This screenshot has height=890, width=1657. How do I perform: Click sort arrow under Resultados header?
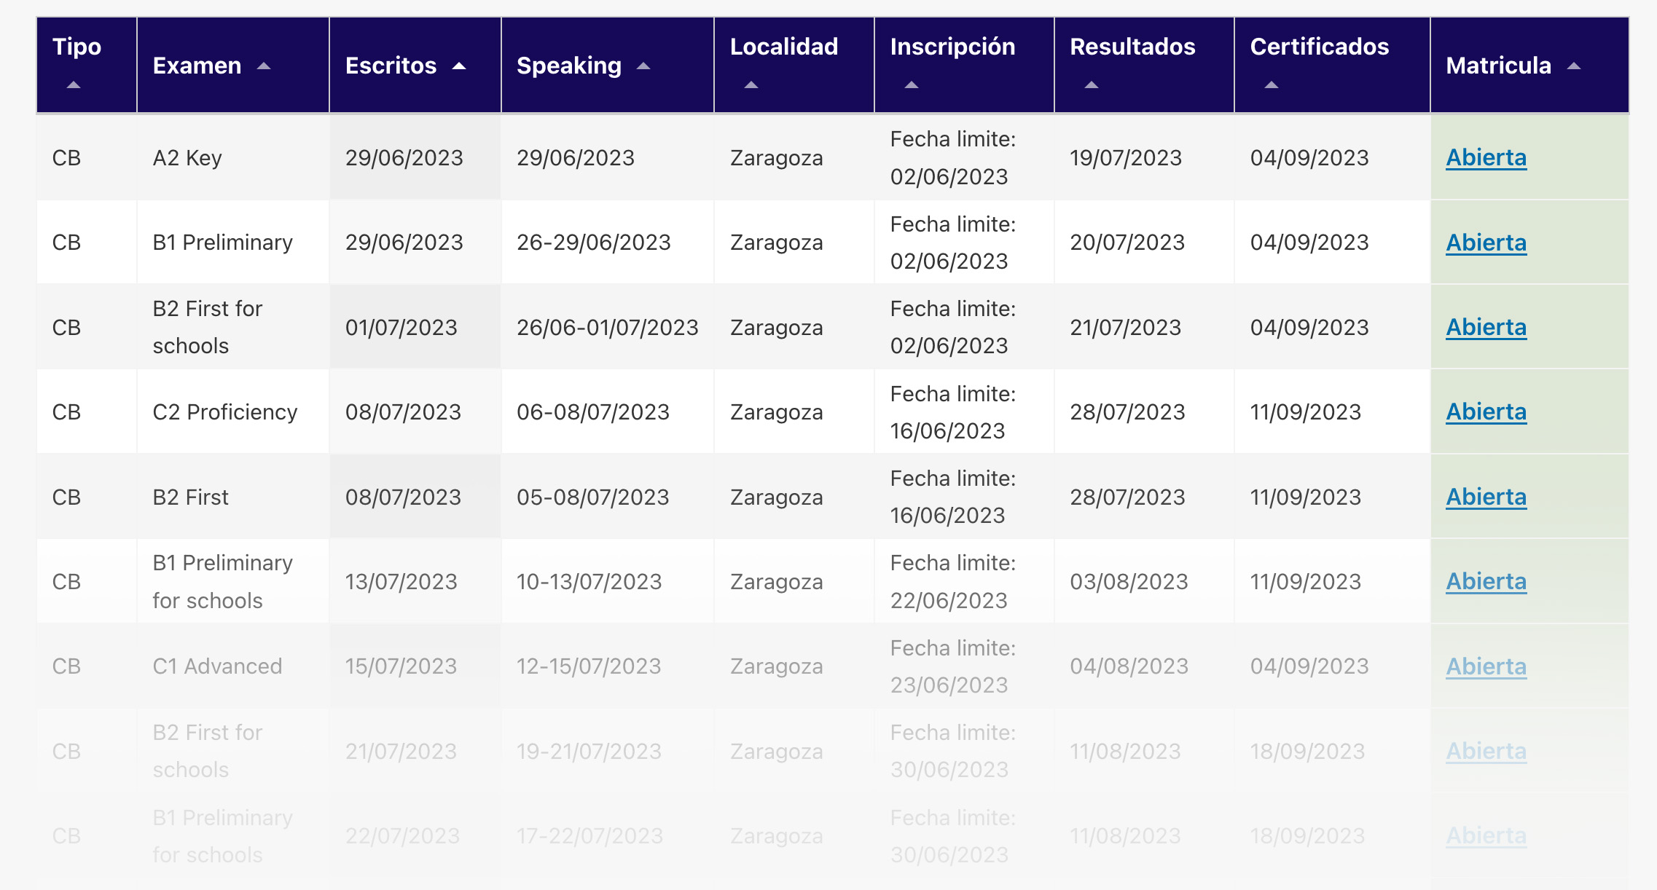click(1091, 85)
